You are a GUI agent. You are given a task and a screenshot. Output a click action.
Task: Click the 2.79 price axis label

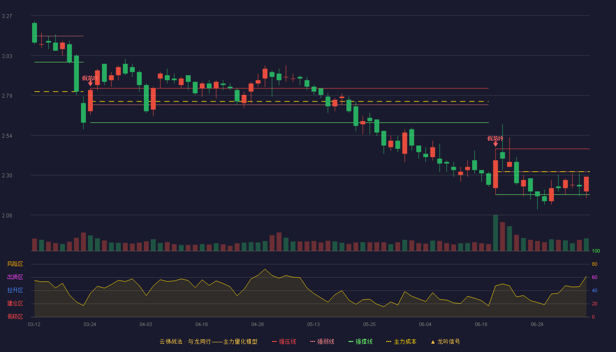7,96
